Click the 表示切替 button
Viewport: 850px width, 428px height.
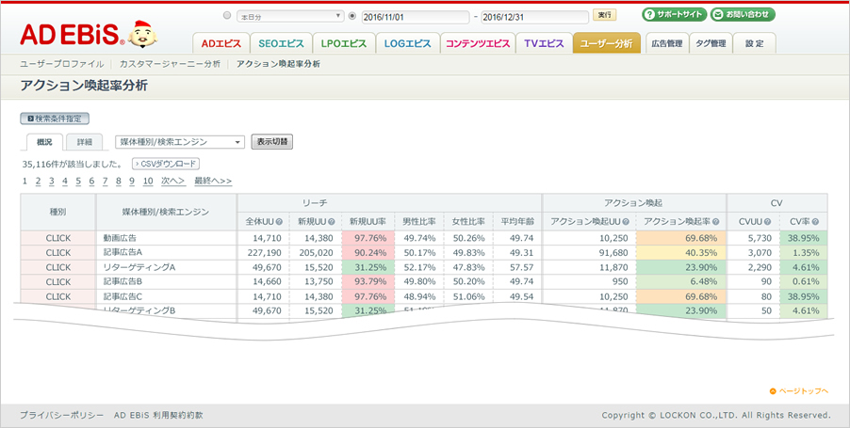tap(271, 142)
